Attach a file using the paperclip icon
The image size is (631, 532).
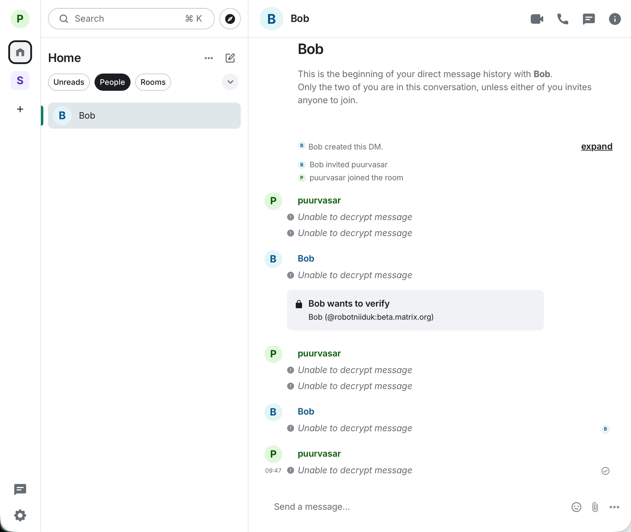[x=595, y=507]
